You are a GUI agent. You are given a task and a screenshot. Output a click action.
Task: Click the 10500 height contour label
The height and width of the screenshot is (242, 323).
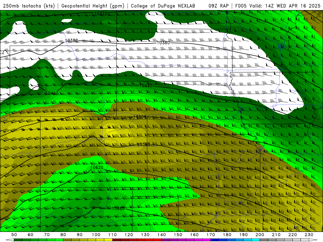click(x=140, y=117)
